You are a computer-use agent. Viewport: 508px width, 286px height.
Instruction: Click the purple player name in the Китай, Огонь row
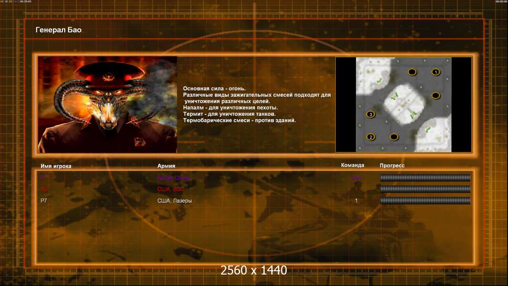point(42,177)
